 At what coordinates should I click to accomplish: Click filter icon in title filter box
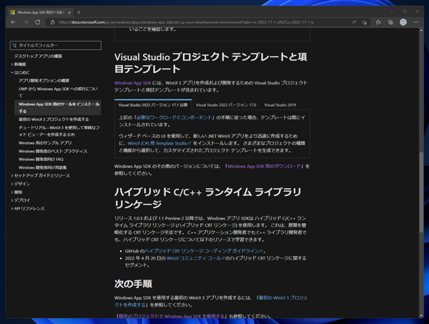click(x=14, y=46)
